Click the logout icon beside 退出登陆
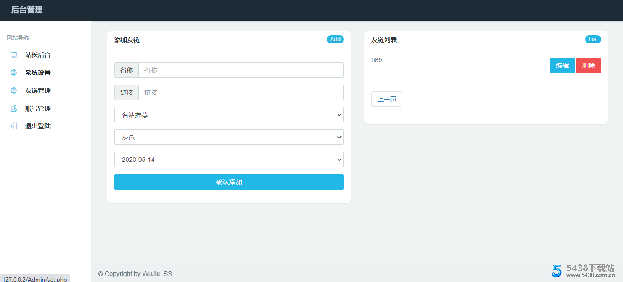The width and height of the screenshot is (623, 282). click(14, 126)
